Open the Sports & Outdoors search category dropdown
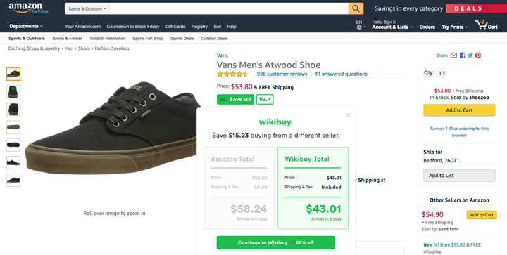This screenshot has height=255, width=507. point(87,8)
